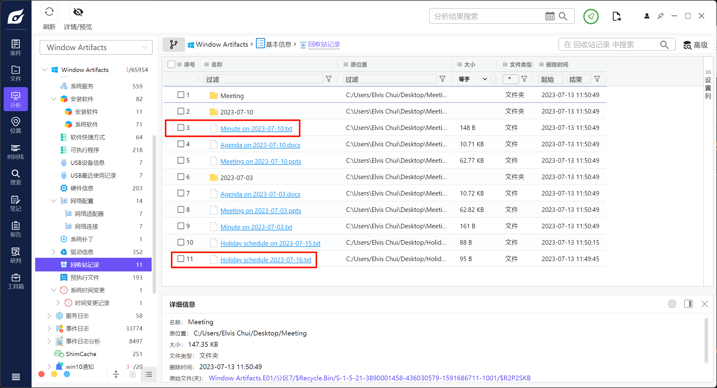Check the box for Meeting folder row
Screen dimensions: 717x388
[181, 95]
